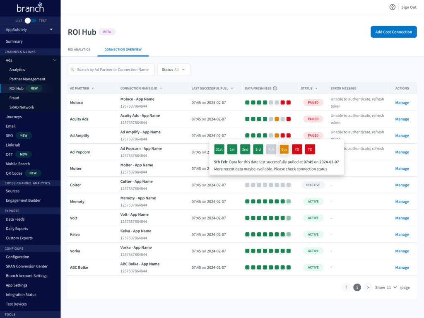Screen dimensions: 424x318
Task: Click the ACTIVE status badge on Volt's row
Action: pos(313,218)
